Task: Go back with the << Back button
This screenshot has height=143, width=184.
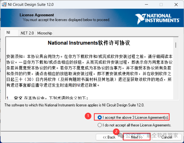Action: point(109,137)
